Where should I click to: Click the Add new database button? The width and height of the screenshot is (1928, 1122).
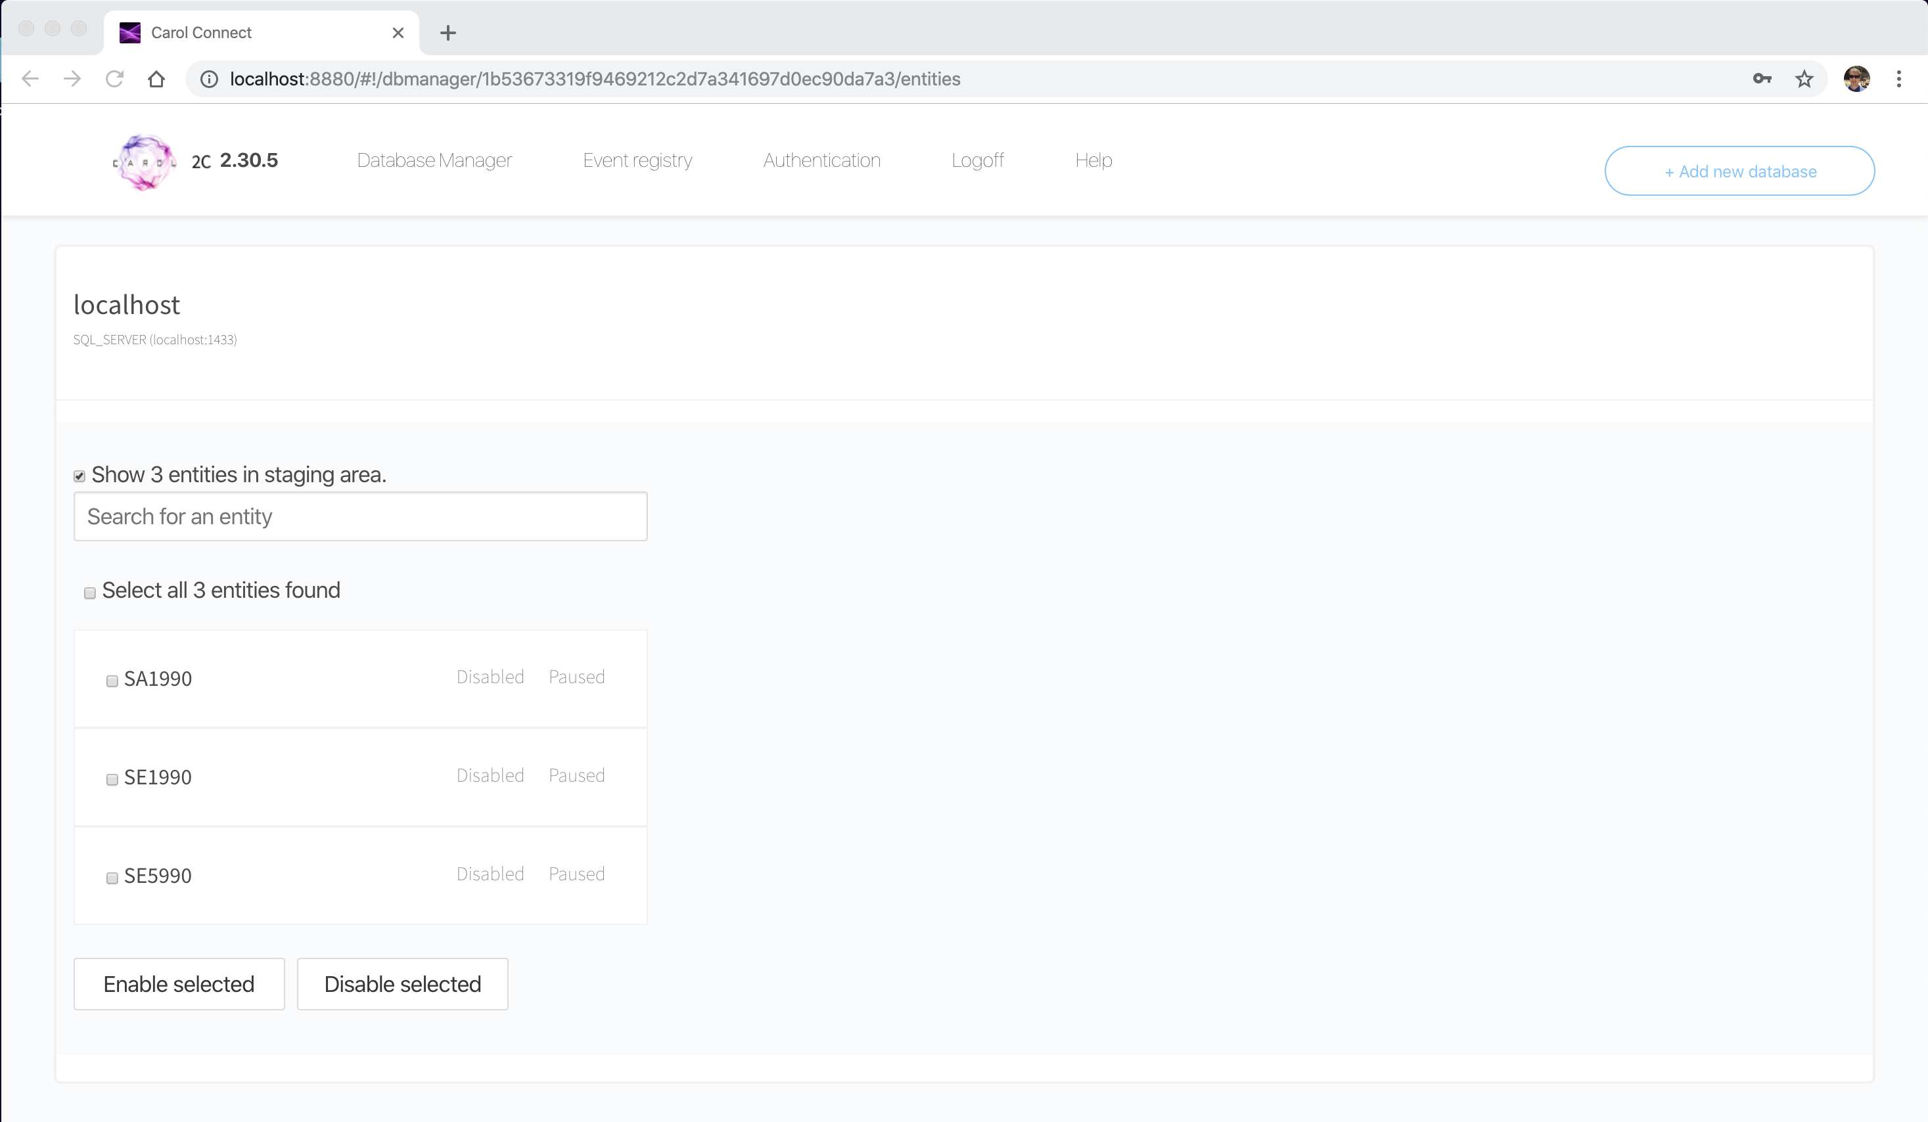click(x=1739, y=171)
